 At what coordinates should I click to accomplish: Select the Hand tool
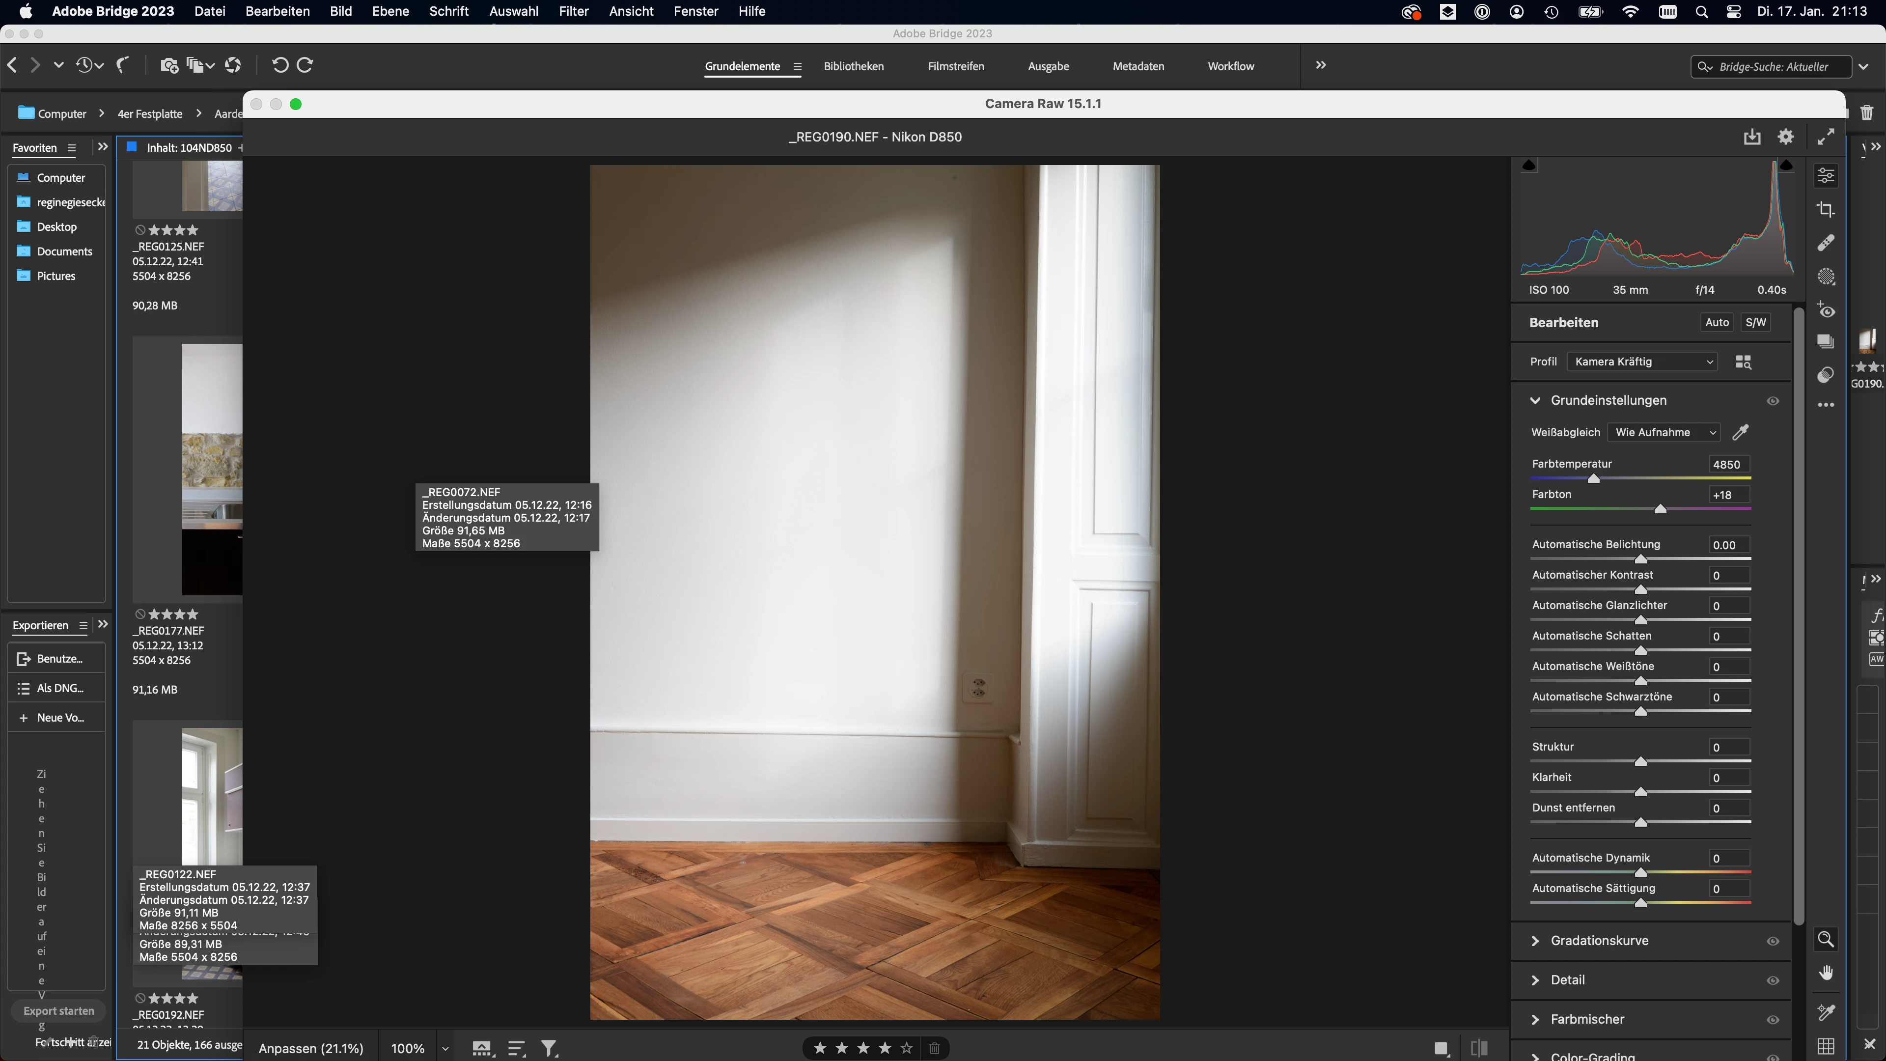1826,973
